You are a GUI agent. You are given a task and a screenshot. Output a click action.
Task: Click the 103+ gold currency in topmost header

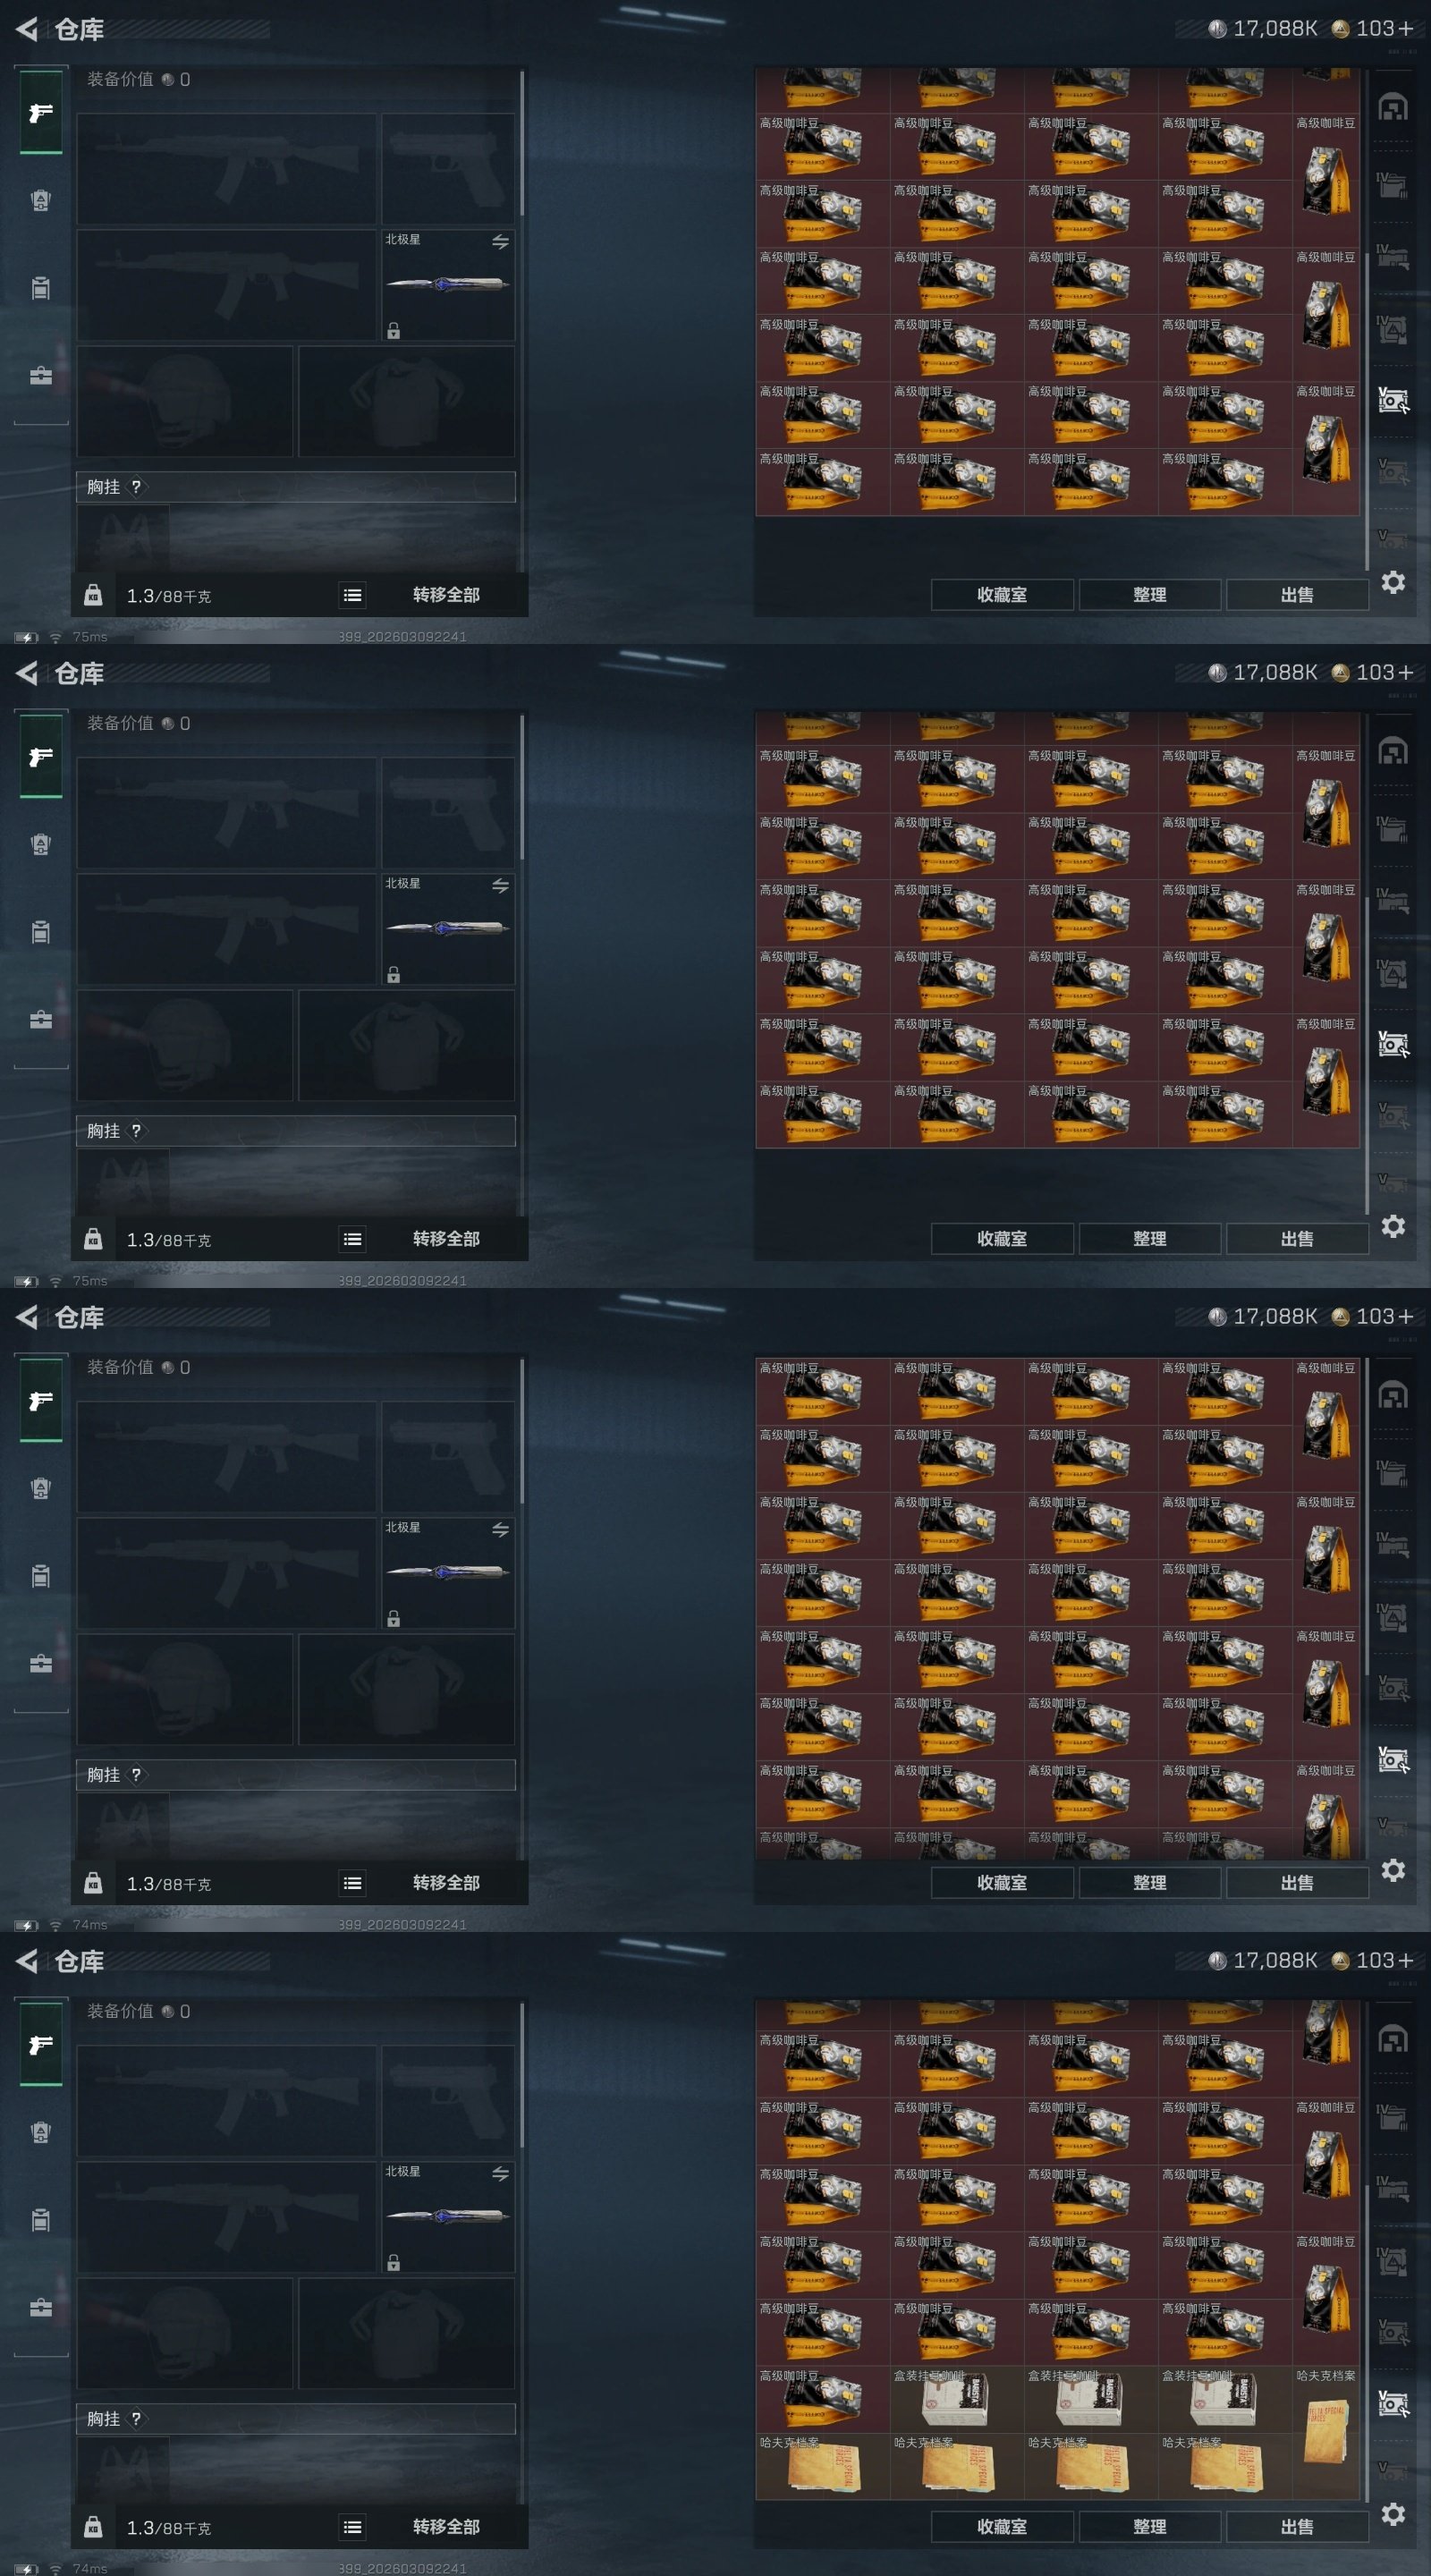[x=1373, y=28]
